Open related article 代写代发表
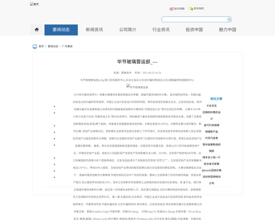 click(x=211, y=138)
